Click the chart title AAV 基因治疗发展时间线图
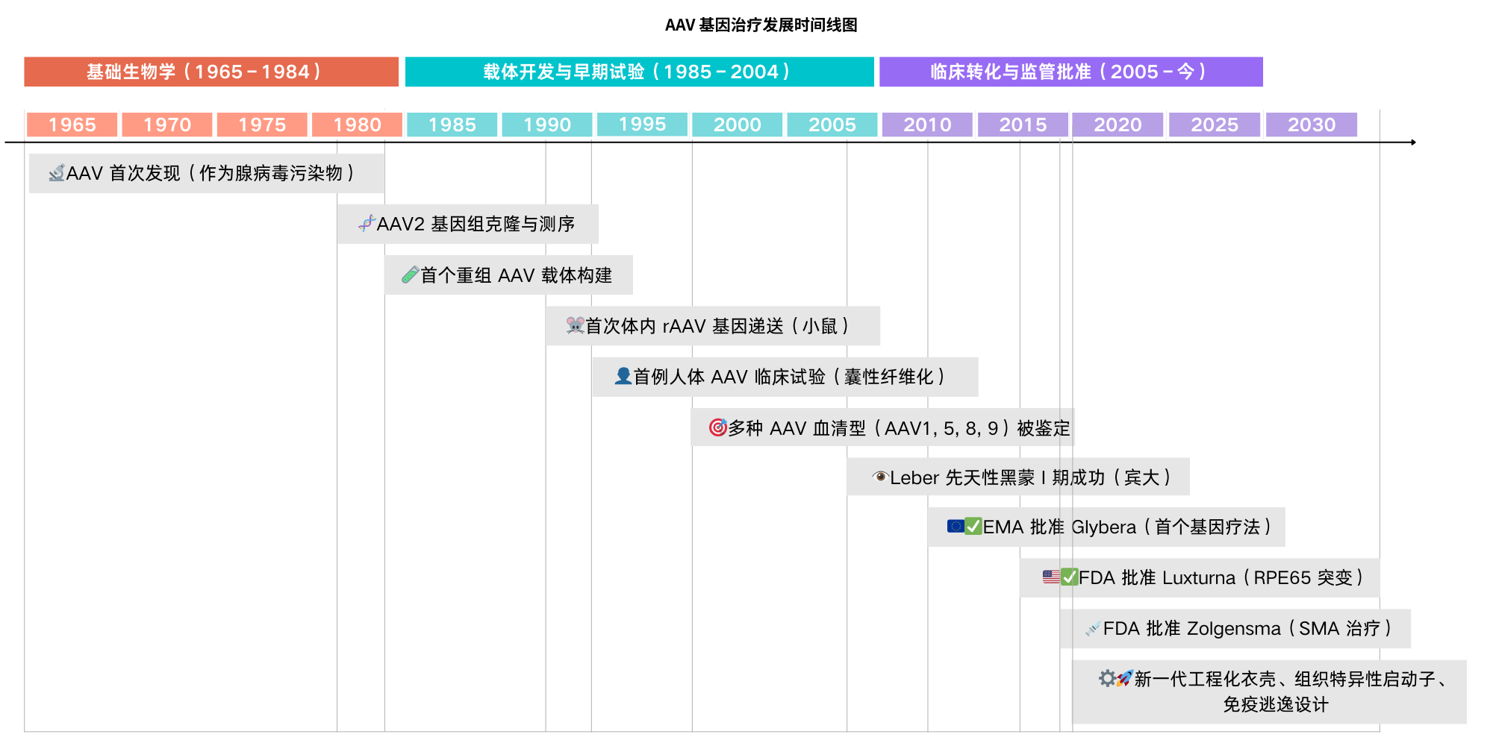1493x746 pixels. 761,25
